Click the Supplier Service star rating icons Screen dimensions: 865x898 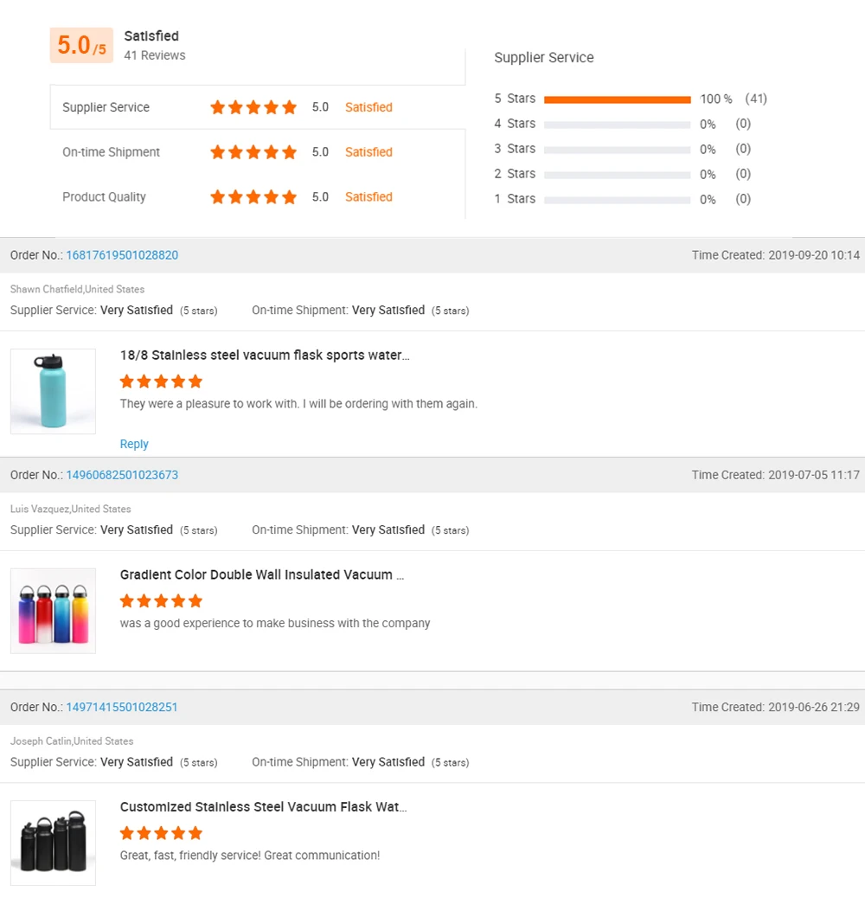(253, 107)
